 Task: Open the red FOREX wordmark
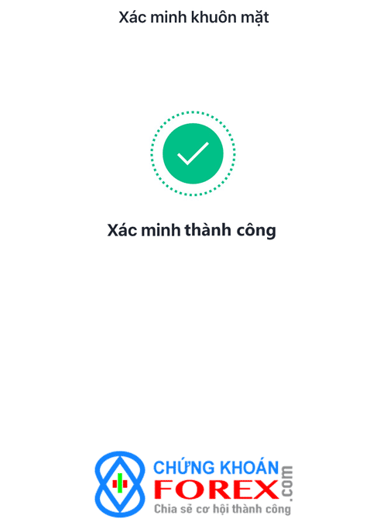(x=217, y=489)
